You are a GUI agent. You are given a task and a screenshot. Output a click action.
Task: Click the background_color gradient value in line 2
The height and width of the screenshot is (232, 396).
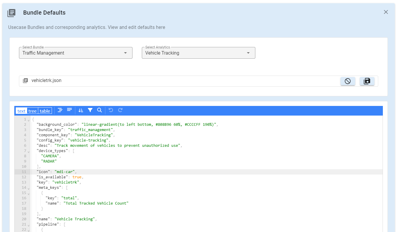(149, 124)
